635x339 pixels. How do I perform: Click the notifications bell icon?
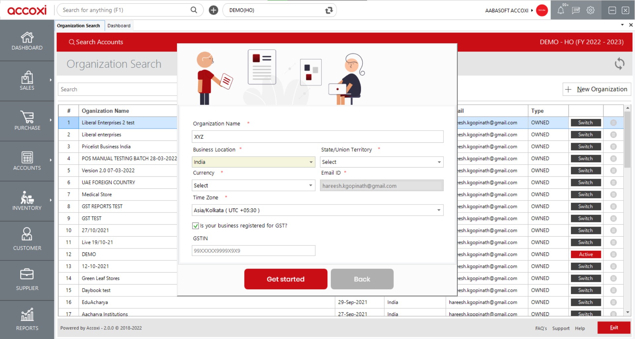pos(561,10)
